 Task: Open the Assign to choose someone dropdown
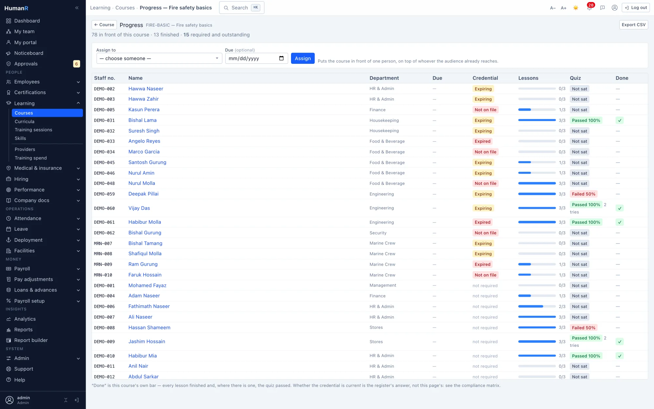(159, 58)
